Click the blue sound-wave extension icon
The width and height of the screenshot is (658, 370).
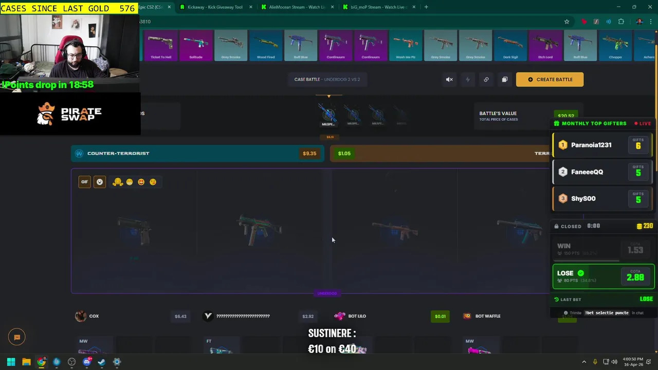(x=609, y=22)
